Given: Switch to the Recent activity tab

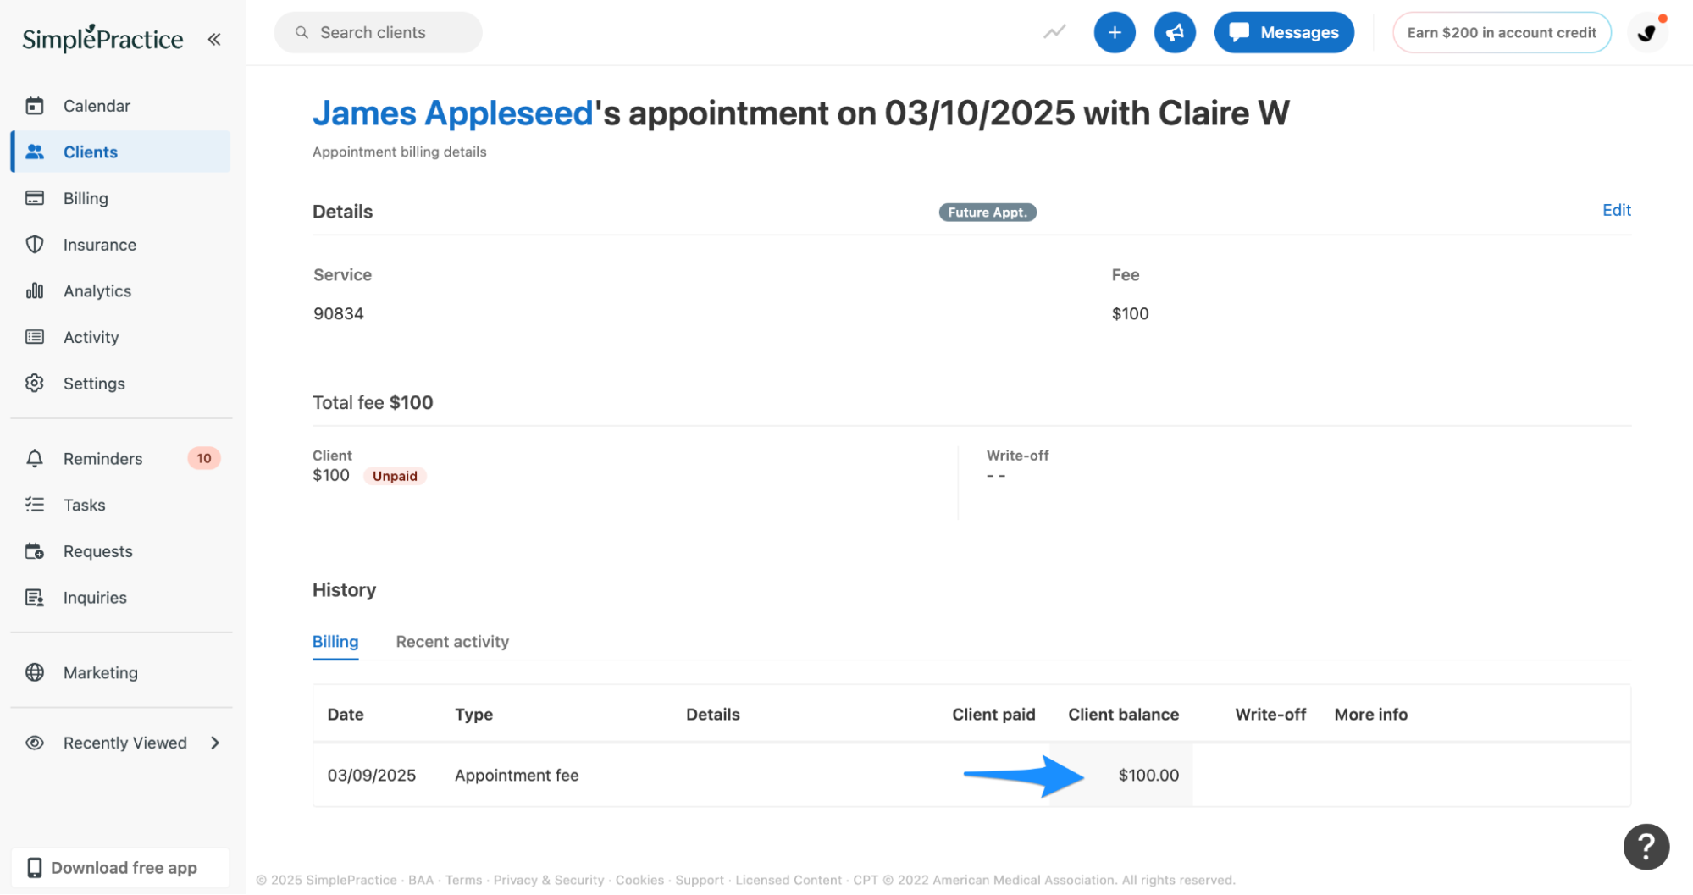Looking at the screenshot, I should [x=452, y=642].
